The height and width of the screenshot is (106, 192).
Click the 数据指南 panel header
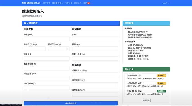pyautogui.click(x=146, y=23)
